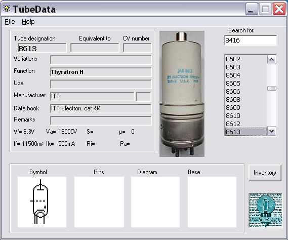The image size is (288, 240).
Task: Click the 8613 tube photograph
Action: [182, 94]
